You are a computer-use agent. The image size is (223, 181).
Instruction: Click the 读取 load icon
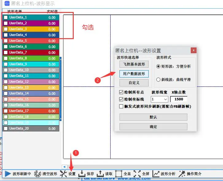[100, 174]
